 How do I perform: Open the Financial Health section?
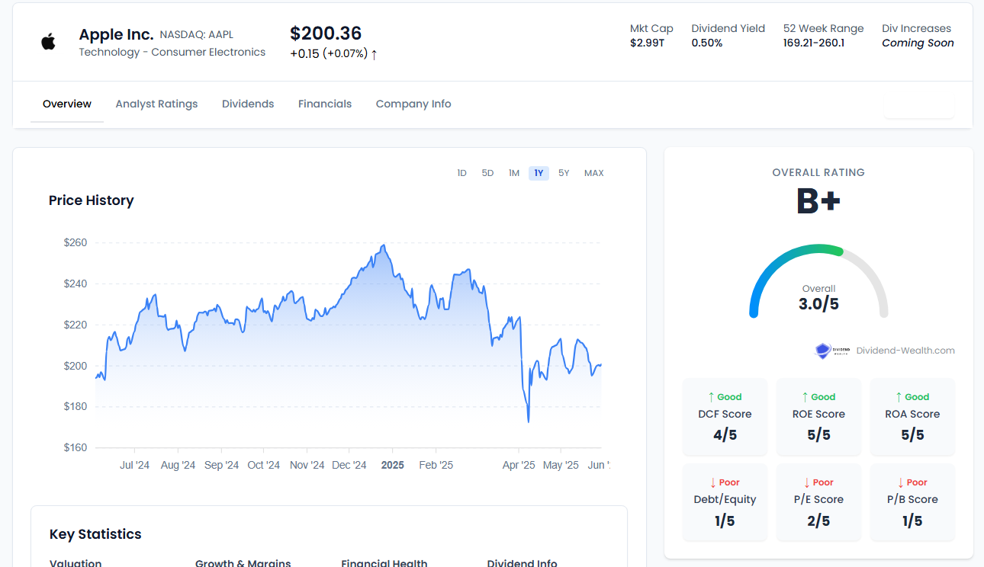(x=384, y=562)
